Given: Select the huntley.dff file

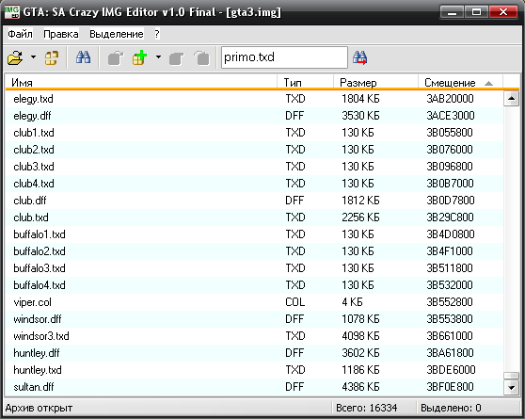Looking at the screenshot, I should click(x=254, y=353).
